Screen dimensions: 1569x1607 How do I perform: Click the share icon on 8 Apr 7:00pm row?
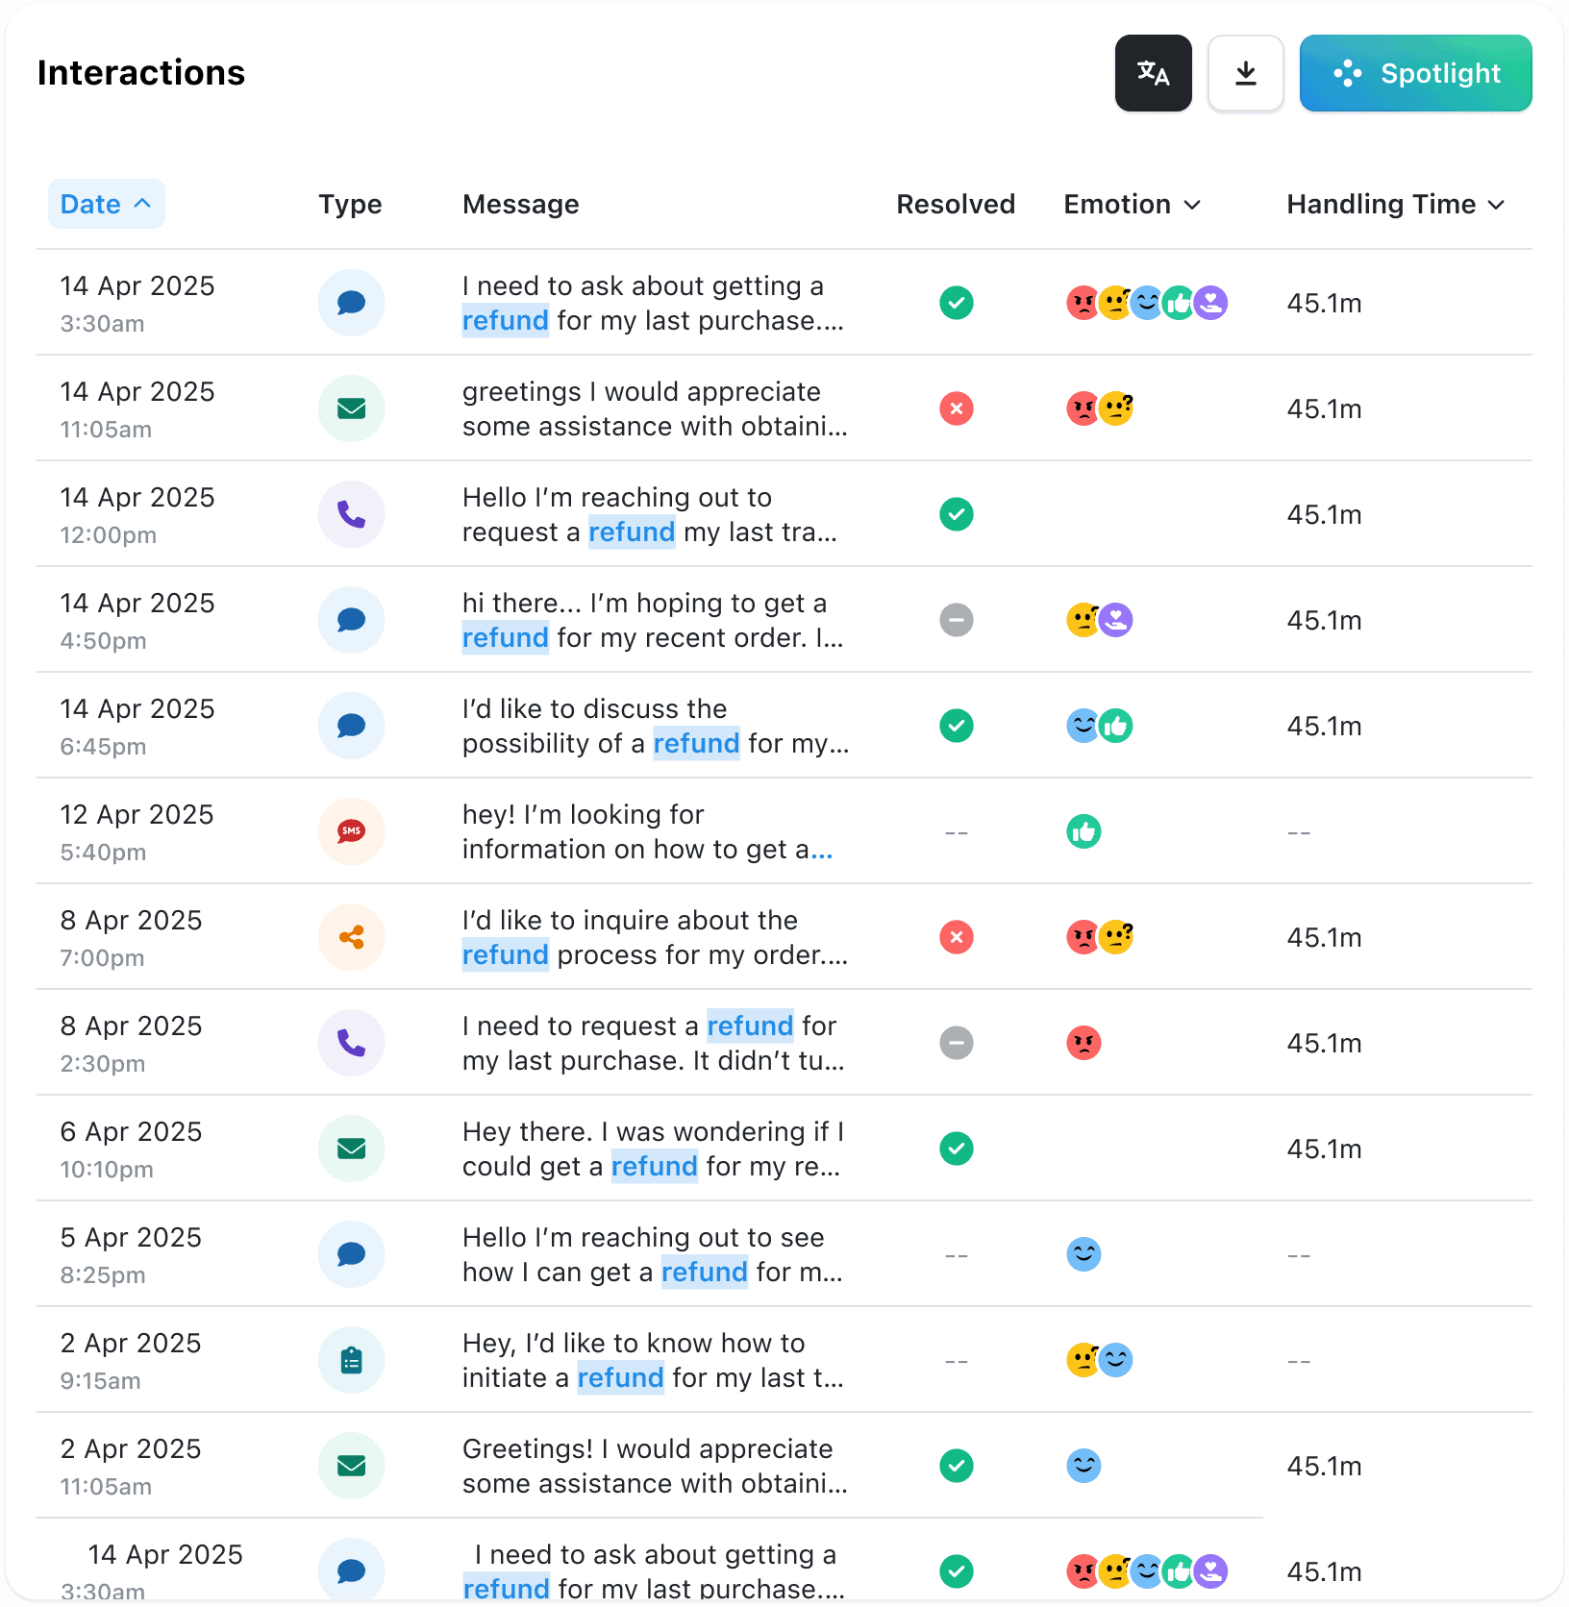[x=352, y=937]
